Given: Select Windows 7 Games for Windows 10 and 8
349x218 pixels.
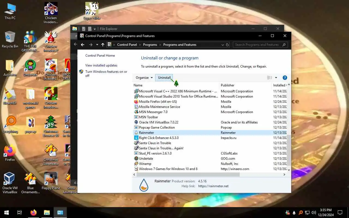Looking at the screenshot, I should point(210,169).
